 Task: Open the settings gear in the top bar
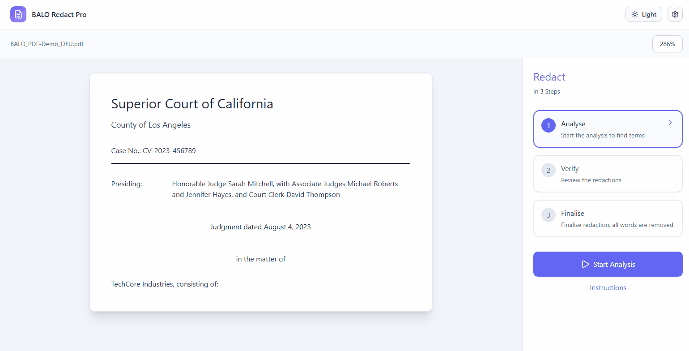[675, 14]
